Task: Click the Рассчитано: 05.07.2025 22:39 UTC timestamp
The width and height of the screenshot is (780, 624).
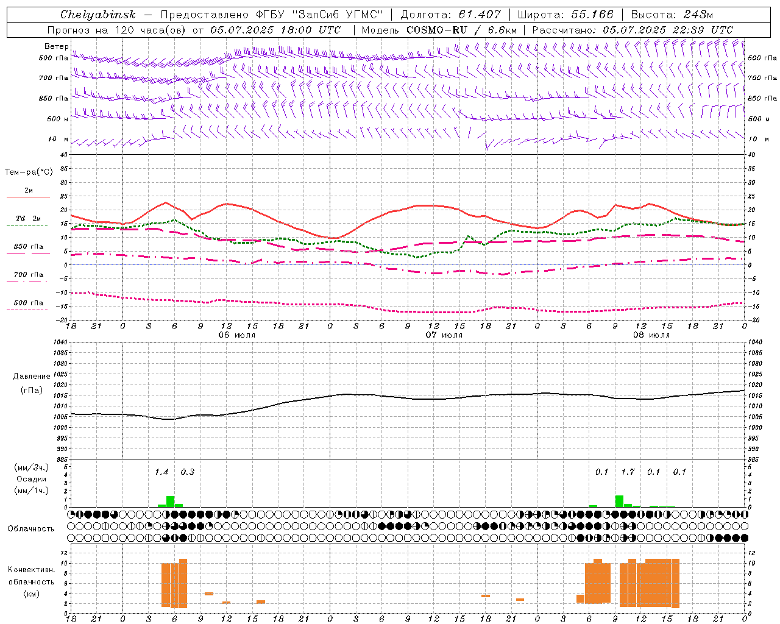Action: point(633,30)
